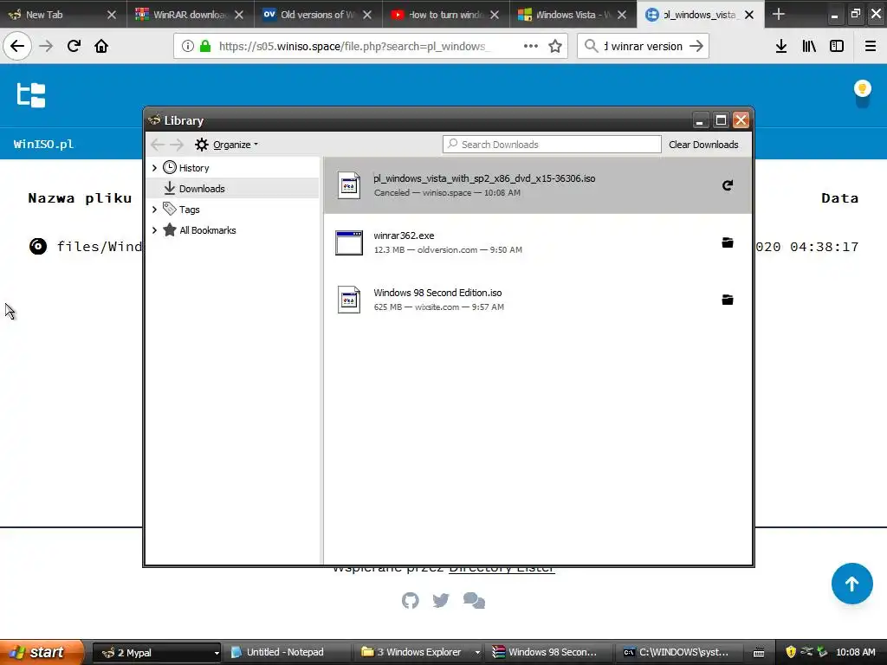Screen dimensions: 887x665
Task: Go to browser home page
Action: pyautogui.click(x=101, y=46)
